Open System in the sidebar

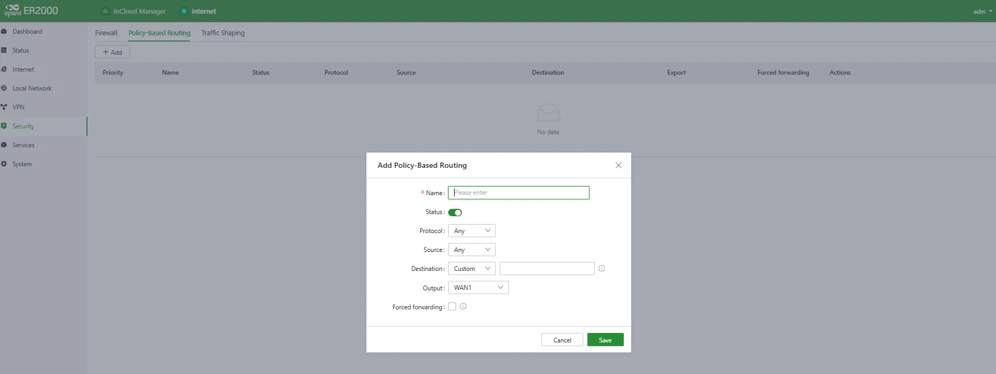coord(43,164)
